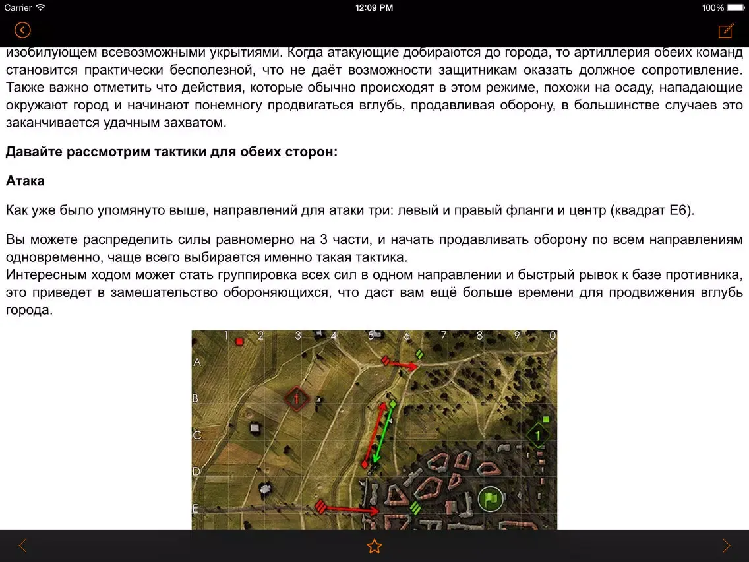Tap the 12:09 PM clock in status bar
Screen dimensions: 749x562
(374, 8)
